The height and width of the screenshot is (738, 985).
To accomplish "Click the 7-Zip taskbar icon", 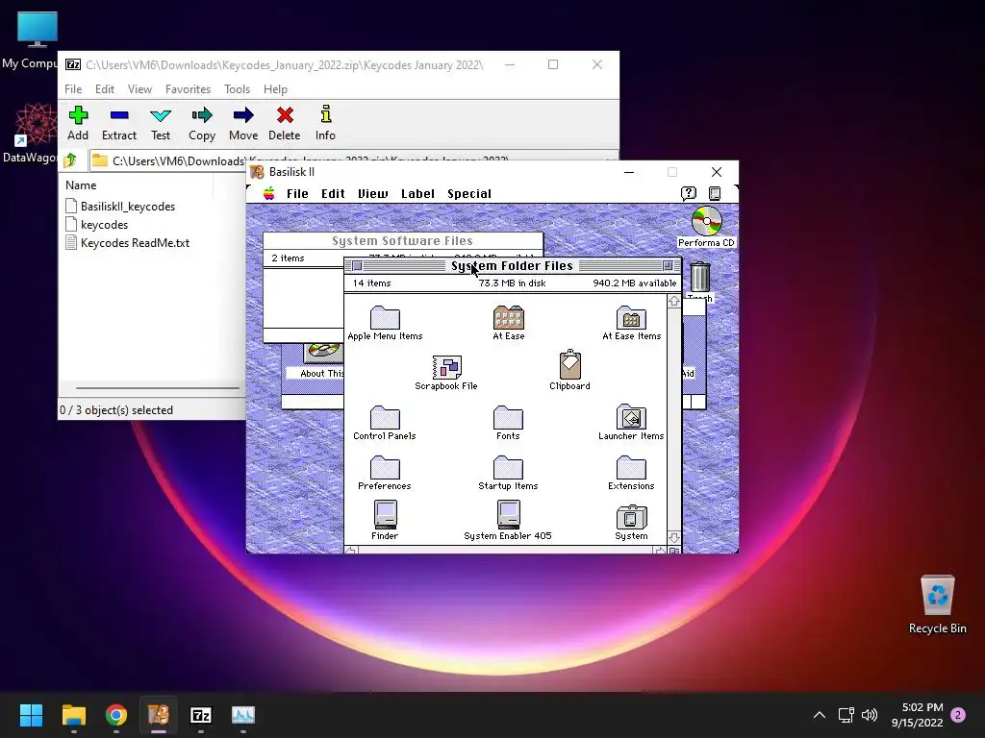I will [201, 715].
